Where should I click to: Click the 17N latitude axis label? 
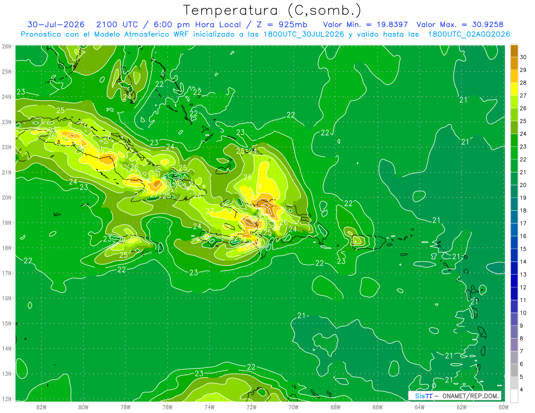pyautogui.click(x=7, y=273)
